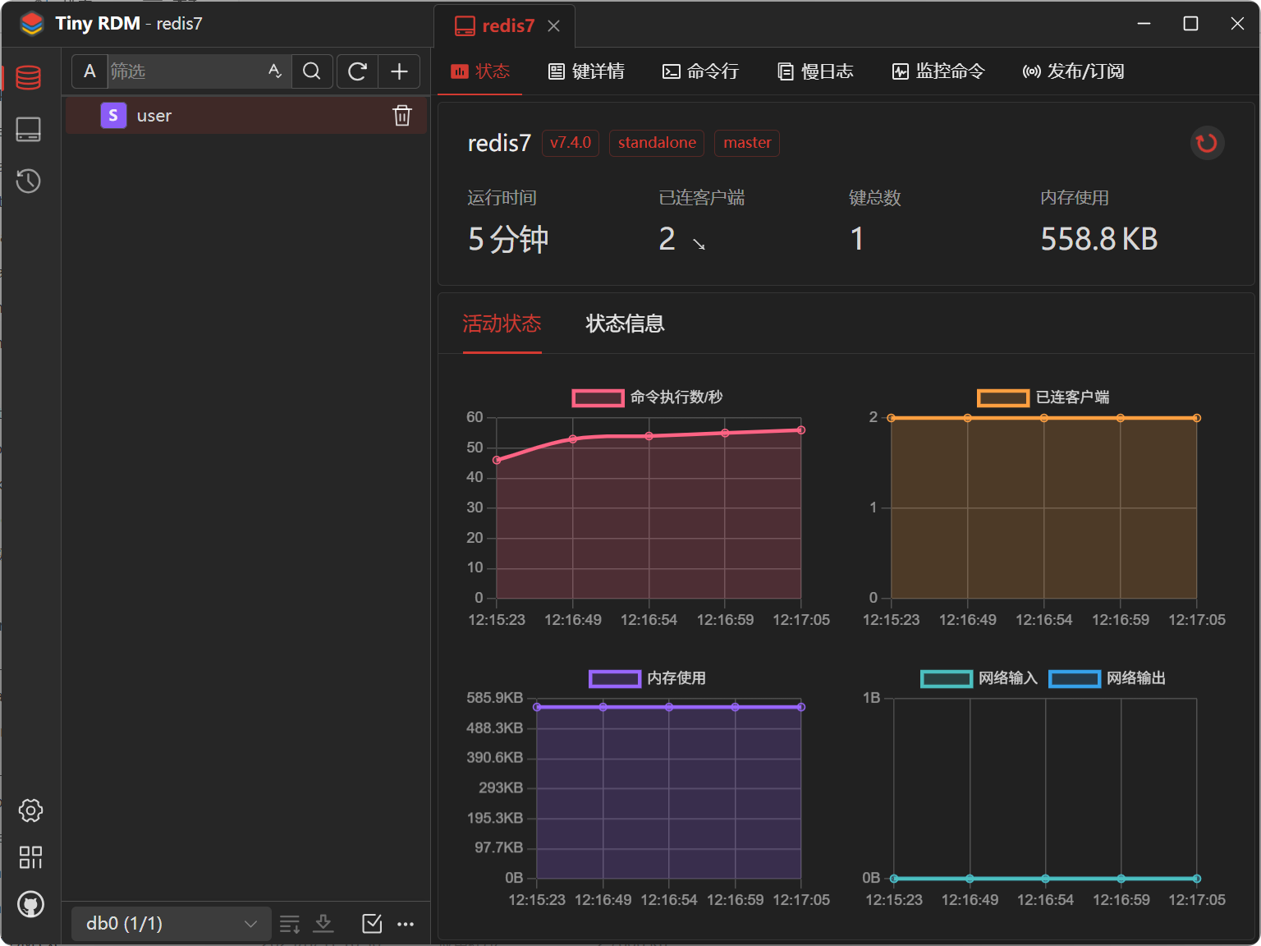Toggle the 已连客户端 chart legend swatch
This screenshot has width=1261, height=946.
pyautogui.click(x=1003, y=398)
